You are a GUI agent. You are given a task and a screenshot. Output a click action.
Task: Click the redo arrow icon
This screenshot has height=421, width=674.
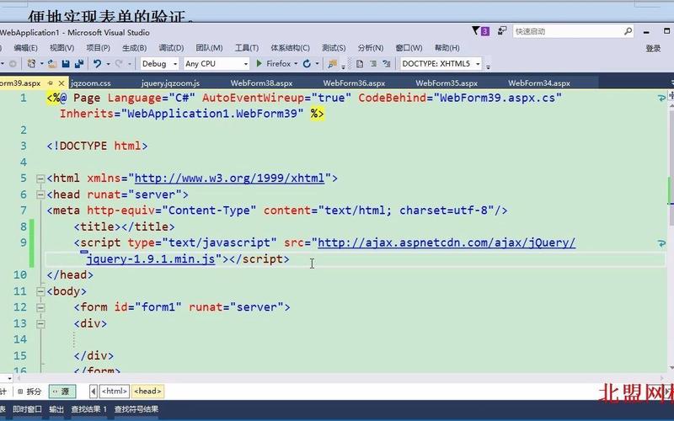tap(118, 64)
